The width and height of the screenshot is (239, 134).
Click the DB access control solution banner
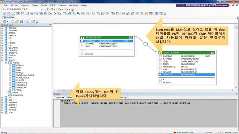[x=202, y=5]
